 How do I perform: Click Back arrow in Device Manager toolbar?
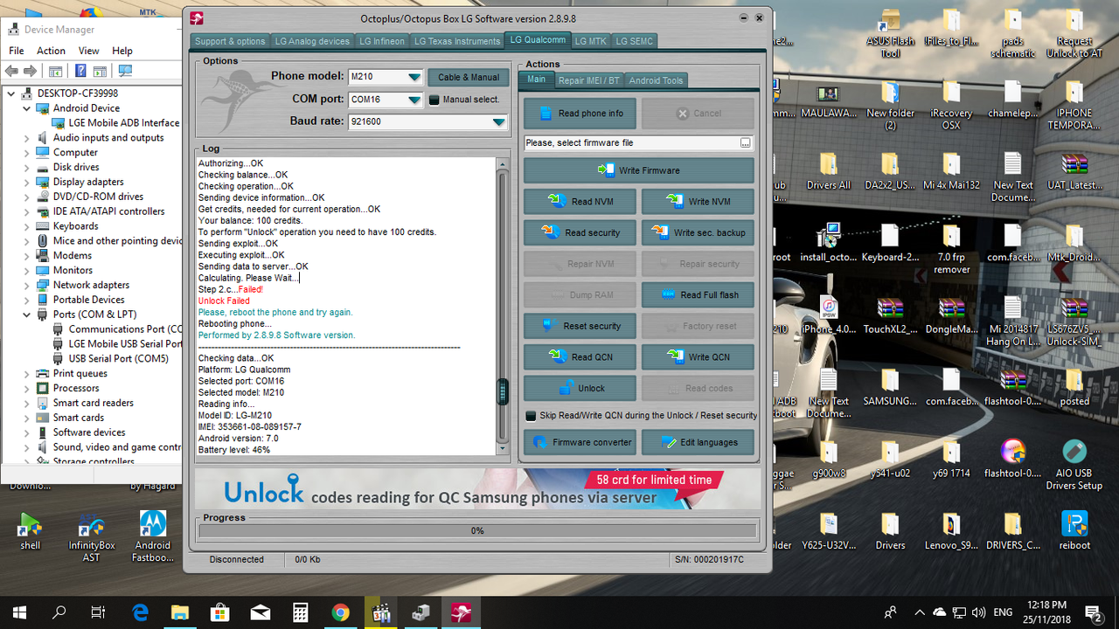point(12,71)
